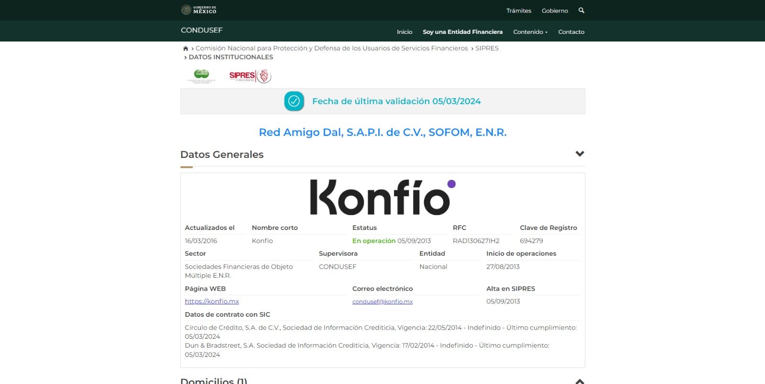Click the Supervisora value CONDUSEF
765x384 pixels.
(x=338, y=267)
